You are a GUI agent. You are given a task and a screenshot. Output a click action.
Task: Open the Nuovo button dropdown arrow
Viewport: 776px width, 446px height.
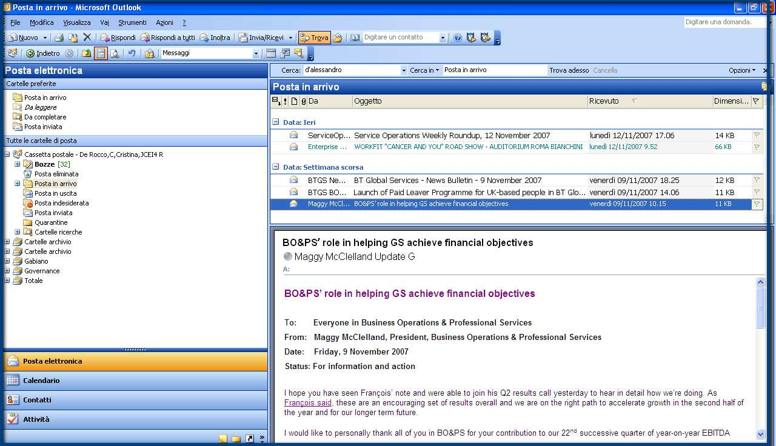[x=44, y=38]
